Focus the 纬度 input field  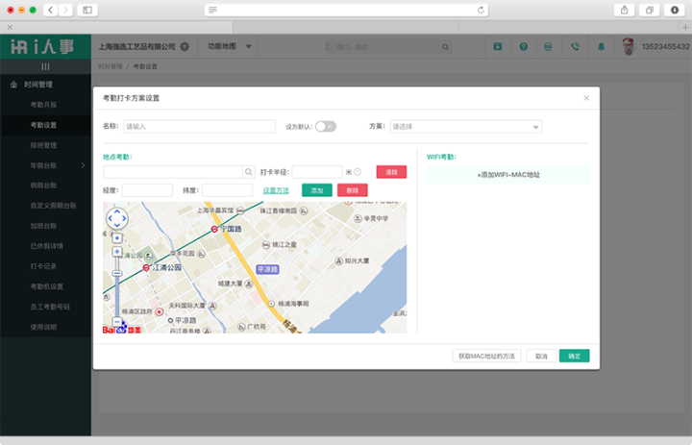(x=227, y=190)
